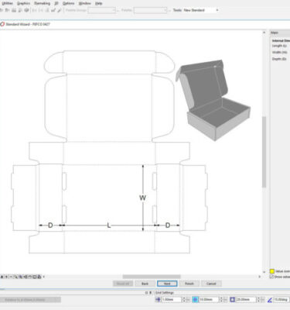Click the Next button
The height and width of the screenshot is (310, 290).
(167, 284)
